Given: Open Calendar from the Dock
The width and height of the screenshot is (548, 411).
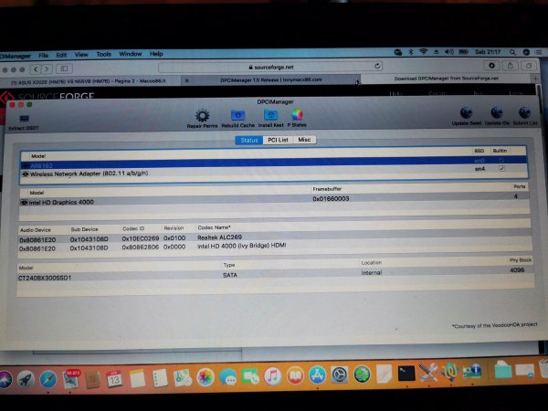Looking at the screenshot, I should coord(115,379).
